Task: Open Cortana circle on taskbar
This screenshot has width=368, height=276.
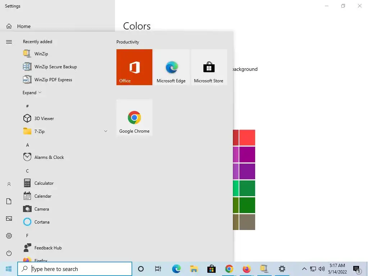Action: click(x=141, y=269)
